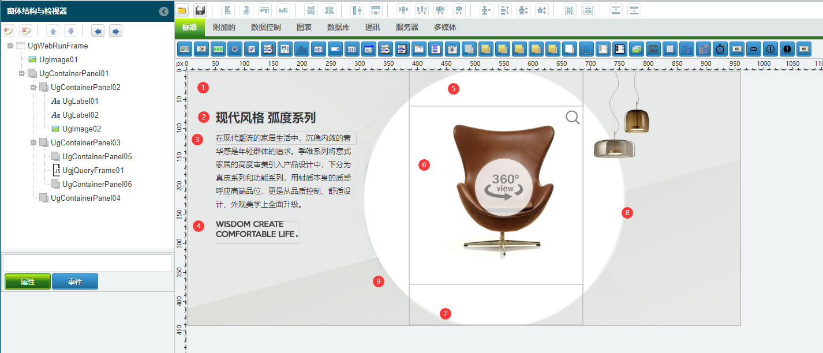Align selected controls to the top edge
Image resolution: width=823 pixels, height=353 pixels.
[265, 10]
